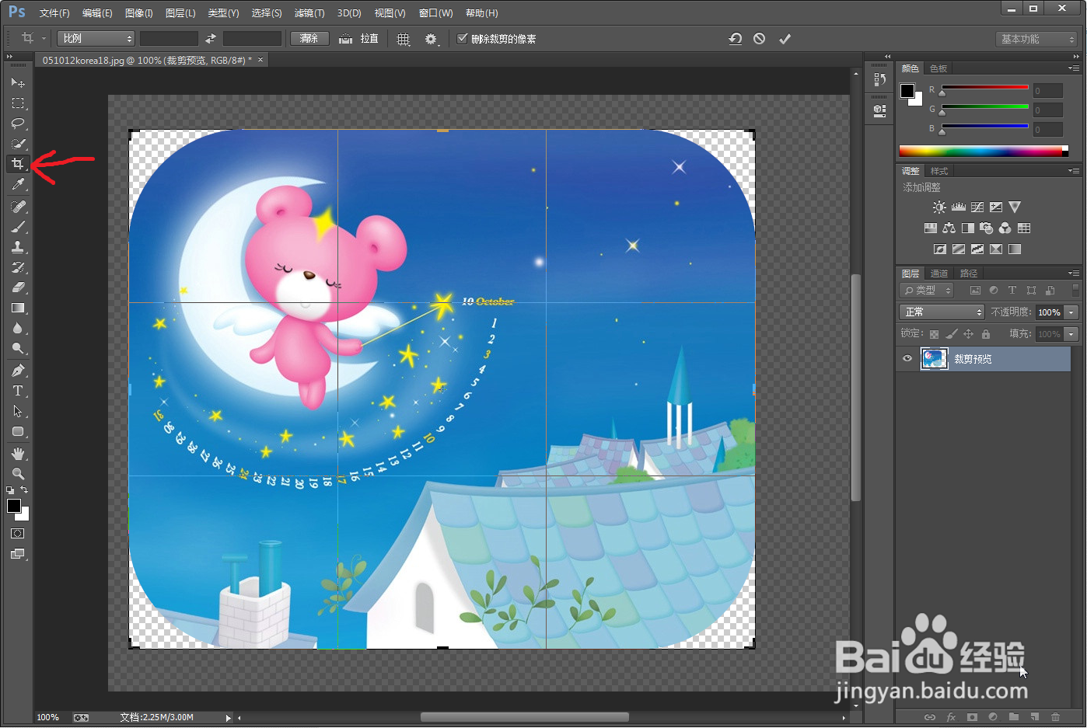Toggle pixel layer filter
This screenshot has width=1087, height=728.
pos(975,291)
